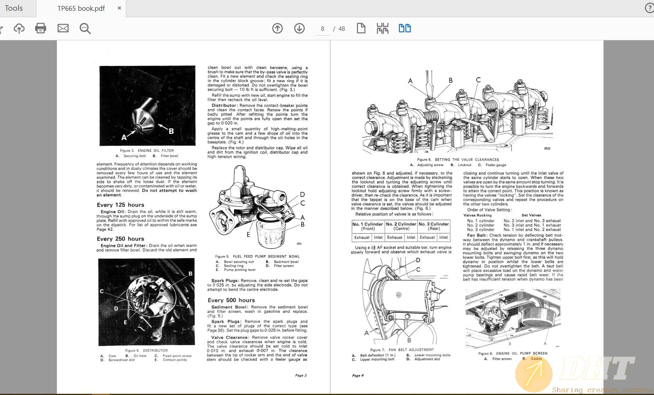Viewport: 654px width, 395px height.
Task: Print the document with the printer icon
Action: 41,28
